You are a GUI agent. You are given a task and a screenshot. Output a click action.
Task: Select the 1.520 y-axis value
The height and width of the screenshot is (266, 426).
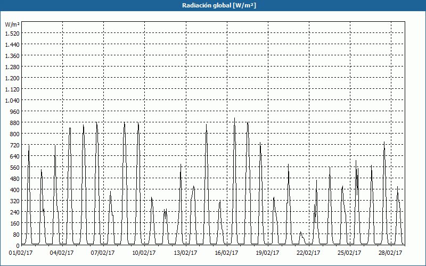tap(12, 34)
